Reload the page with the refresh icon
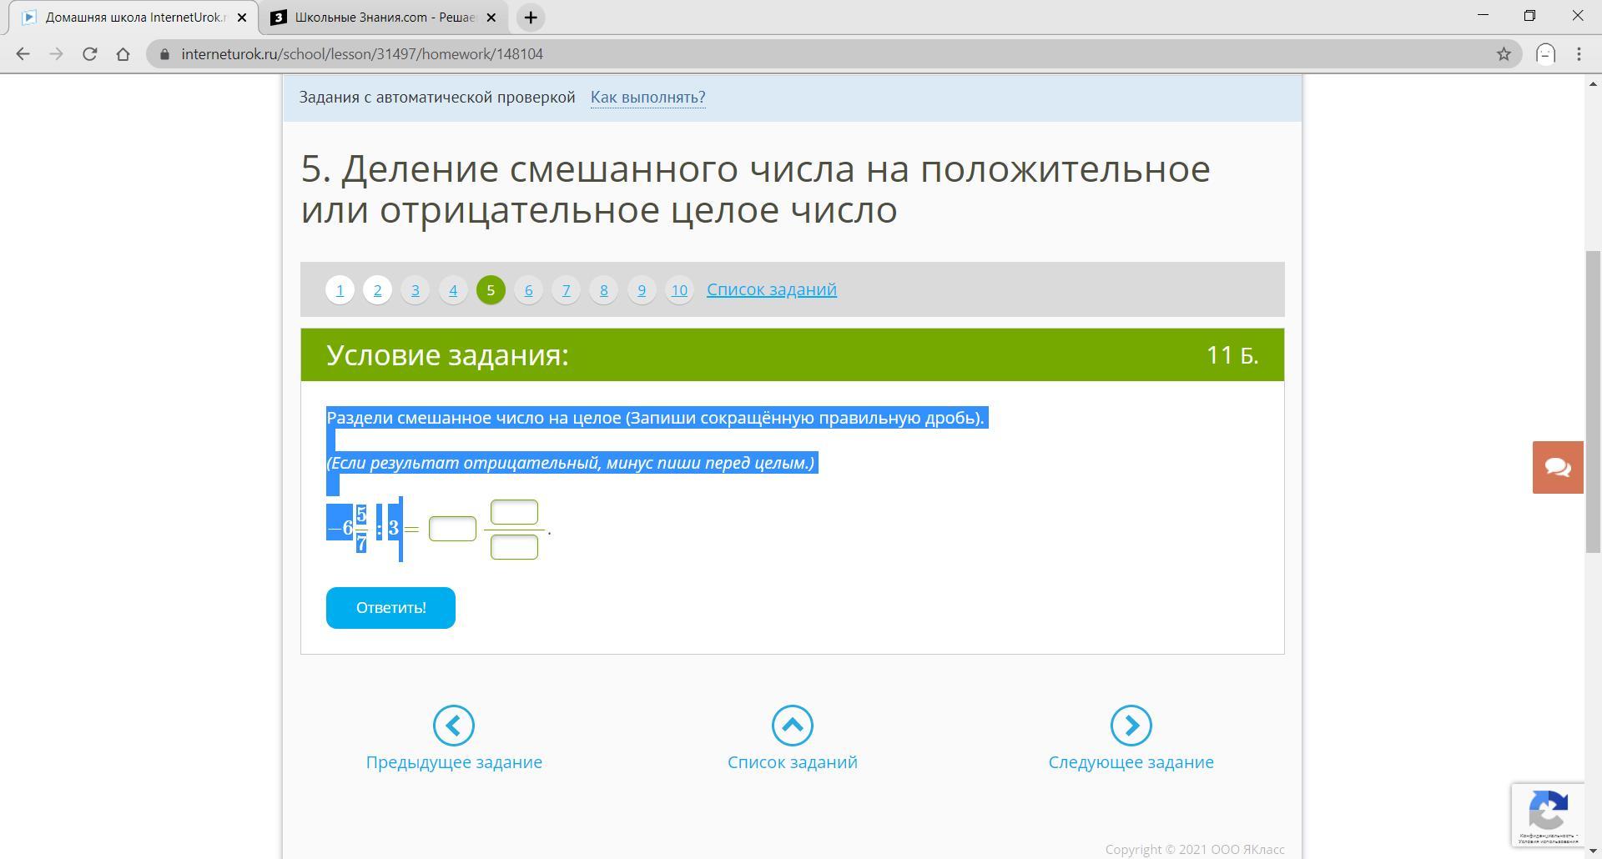 (89, 54)
